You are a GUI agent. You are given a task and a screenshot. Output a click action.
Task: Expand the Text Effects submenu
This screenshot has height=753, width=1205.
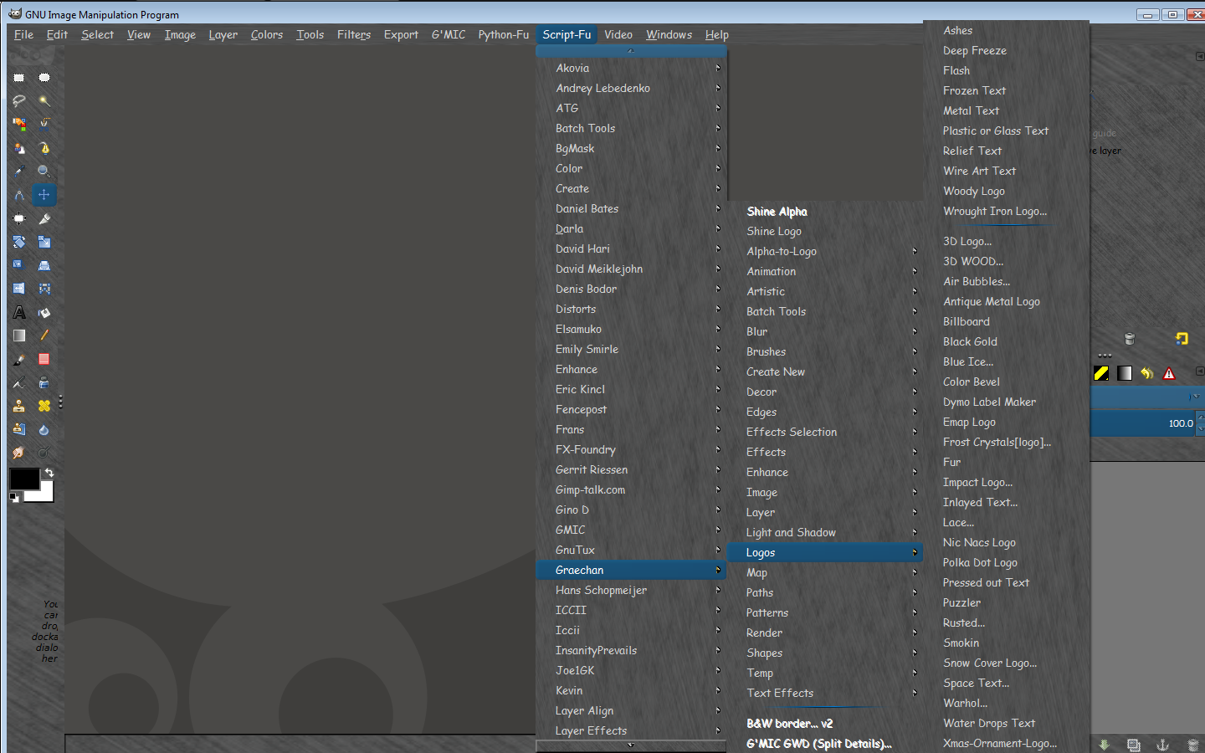coord(823,693)
